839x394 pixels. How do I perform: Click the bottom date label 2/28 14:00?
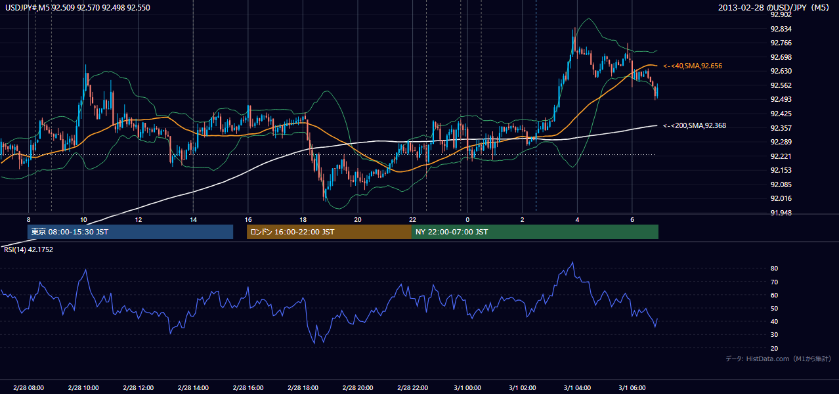point(193,387)
